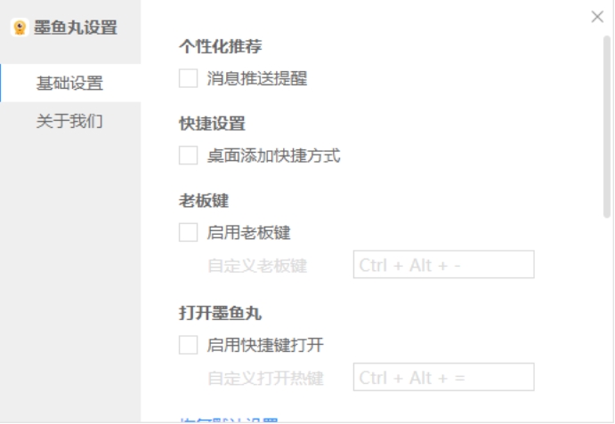Viewport: 615px width, 424px height.
Task: Tick the 桌面添加快捷方式 checkbox
Action: tap(189, 156)
